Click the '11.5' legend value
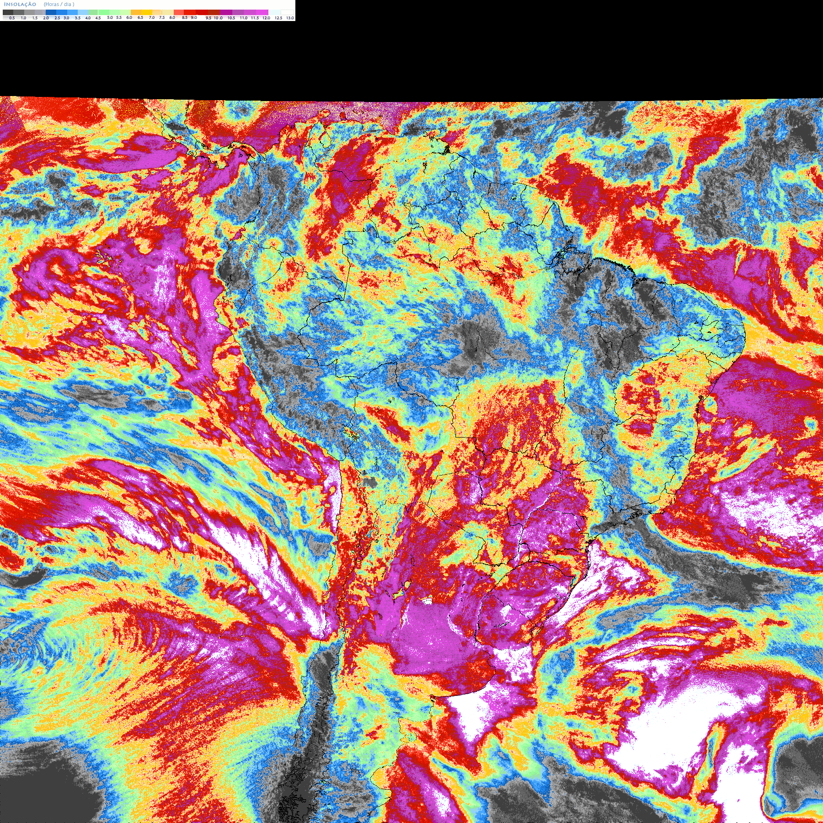The image size is (823, 823). pyautogui.click(x=255, y=18)
